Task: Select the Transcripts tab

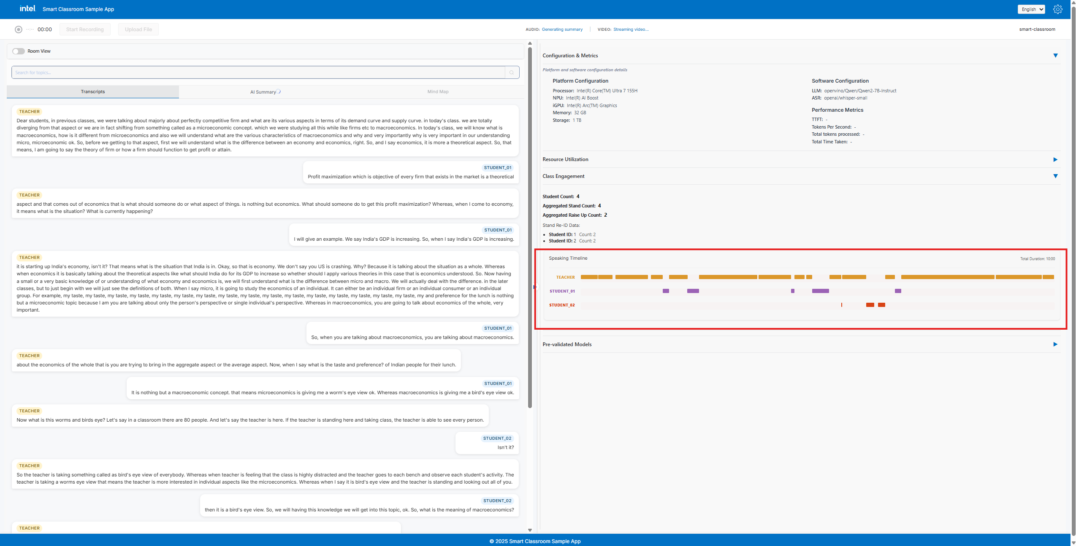Action: (92, 91)
